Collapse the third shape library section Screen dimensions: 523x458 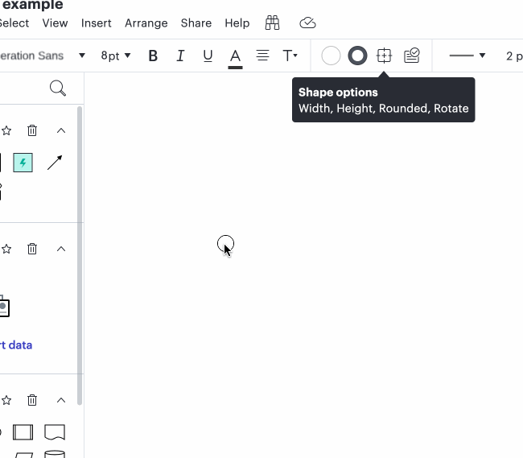pyautogui.click(x=61, y=400)
